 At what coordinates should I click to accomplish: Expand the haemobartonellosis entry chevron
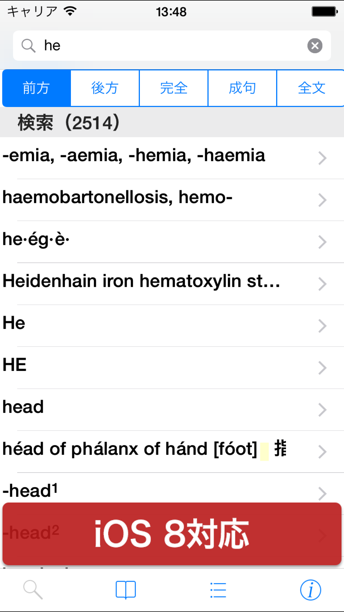pyautogui.click(x=322, y=200)
